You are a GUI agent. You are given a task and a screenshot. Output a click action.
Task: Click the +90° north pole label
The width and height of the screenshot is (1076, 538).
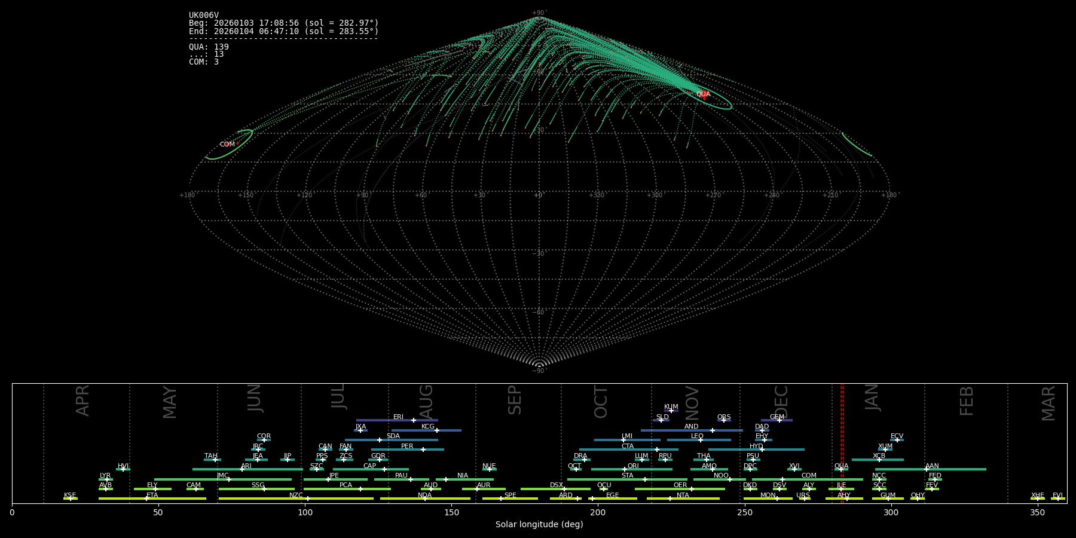click(x=539, y=13)
